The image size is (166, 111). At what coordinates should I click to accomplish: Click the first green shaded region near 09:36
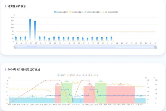pyautogui.click(x=66, y=92)
